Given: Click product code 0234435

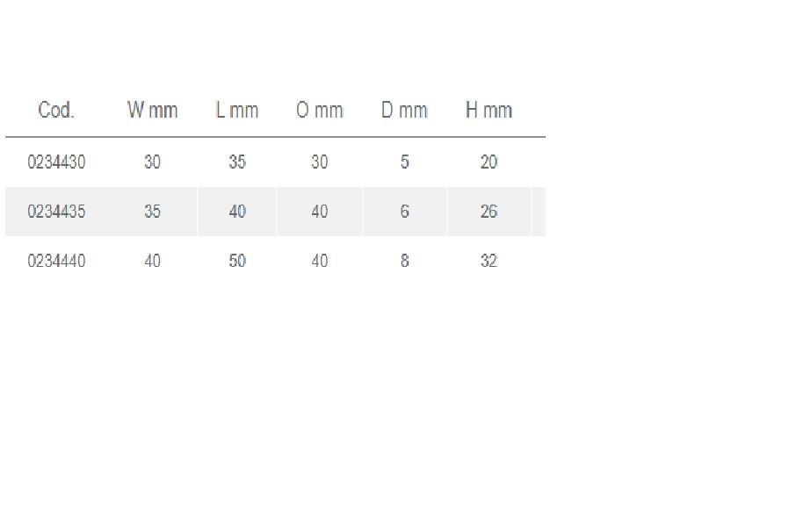Looking at the screenshot, I should (56, 212).
